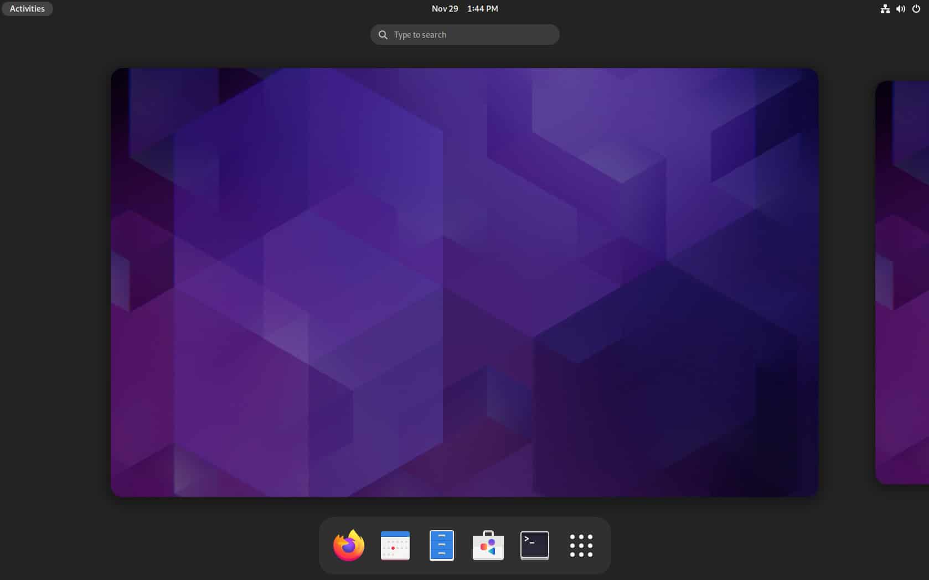Viewport: 929px width, 580px height.
Task: Click the Type to search field
Action: 464,34
